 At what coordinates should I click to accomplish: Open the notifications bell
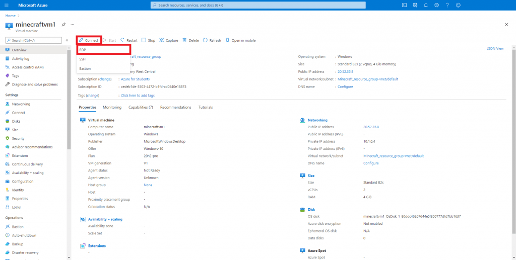[426, 5]
